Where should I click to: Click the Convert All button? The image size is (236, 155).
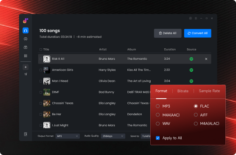[198, 33]
